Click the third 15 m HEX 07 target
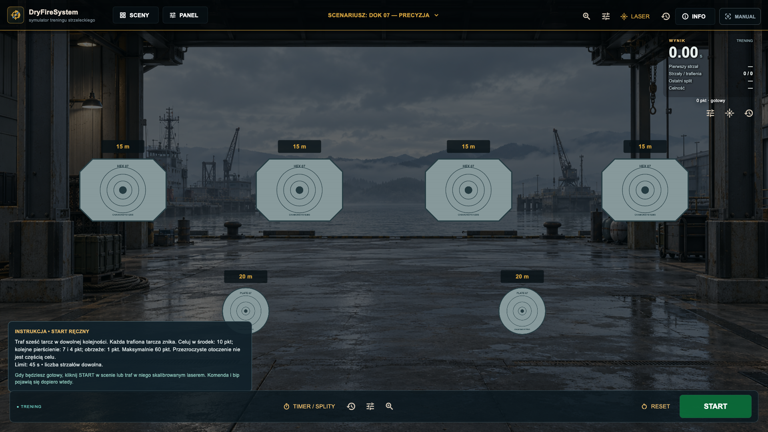768x432 pixels. pos(468,190)
